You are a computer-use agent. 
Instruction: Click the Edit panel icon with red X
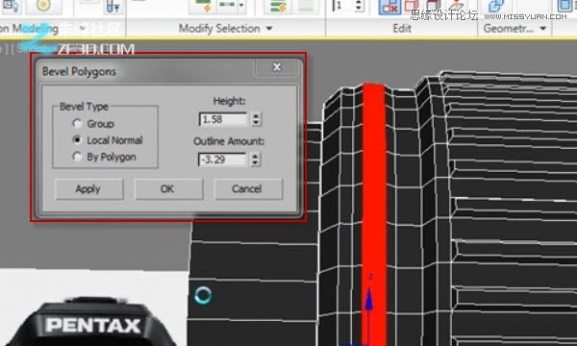click(x=389, y=7)
